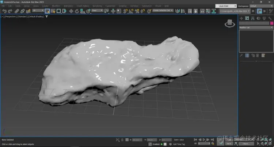Click the Play Animation button
Image resolution: width=274 pixels, height=147 pixels.
click(x=204, y=140)
